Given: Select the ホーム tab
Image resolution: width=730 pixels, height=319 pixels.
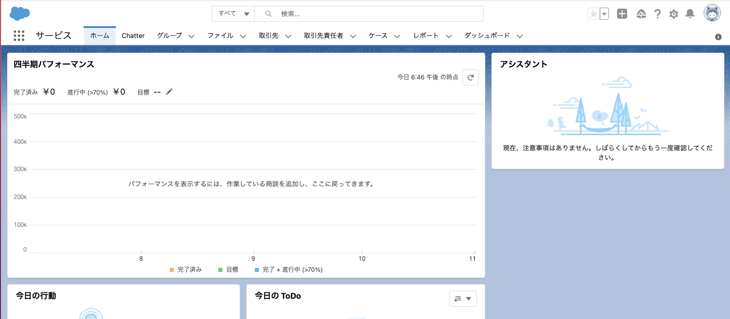Looking at the screenshot, I should pyautogui.click(x=100, y=35).
